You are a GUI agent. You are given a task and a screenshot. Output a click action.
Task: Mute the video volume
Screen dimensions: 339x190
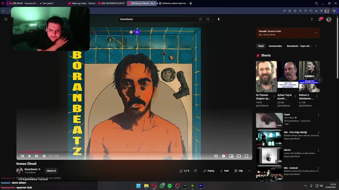44,156
